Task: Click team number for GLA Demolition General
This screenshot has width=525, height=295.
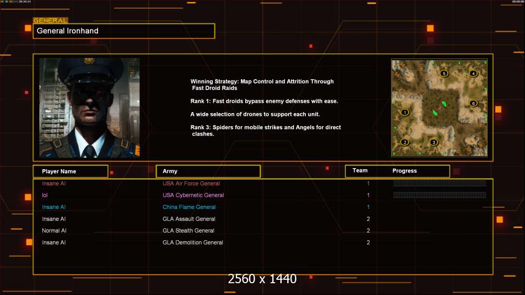Action: pyautogui.click(x=368, y=242)
